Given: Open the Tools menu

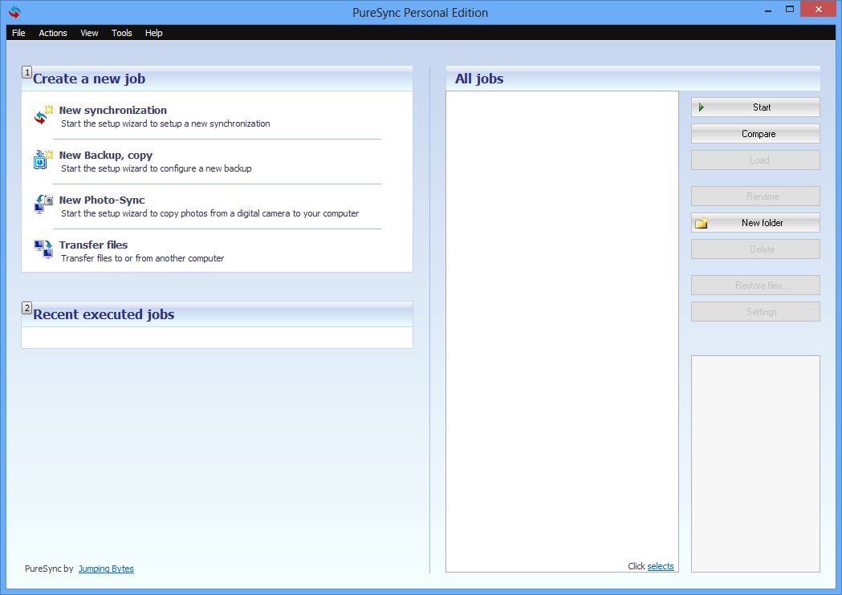Looking at the screenshot, I should [x=121, y=33].
